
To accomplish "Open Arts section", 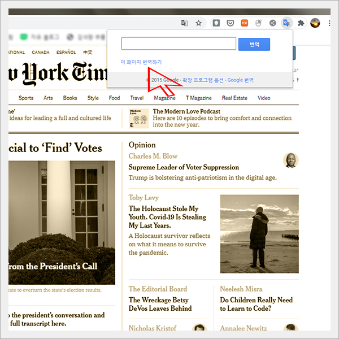I will [48, 98].
